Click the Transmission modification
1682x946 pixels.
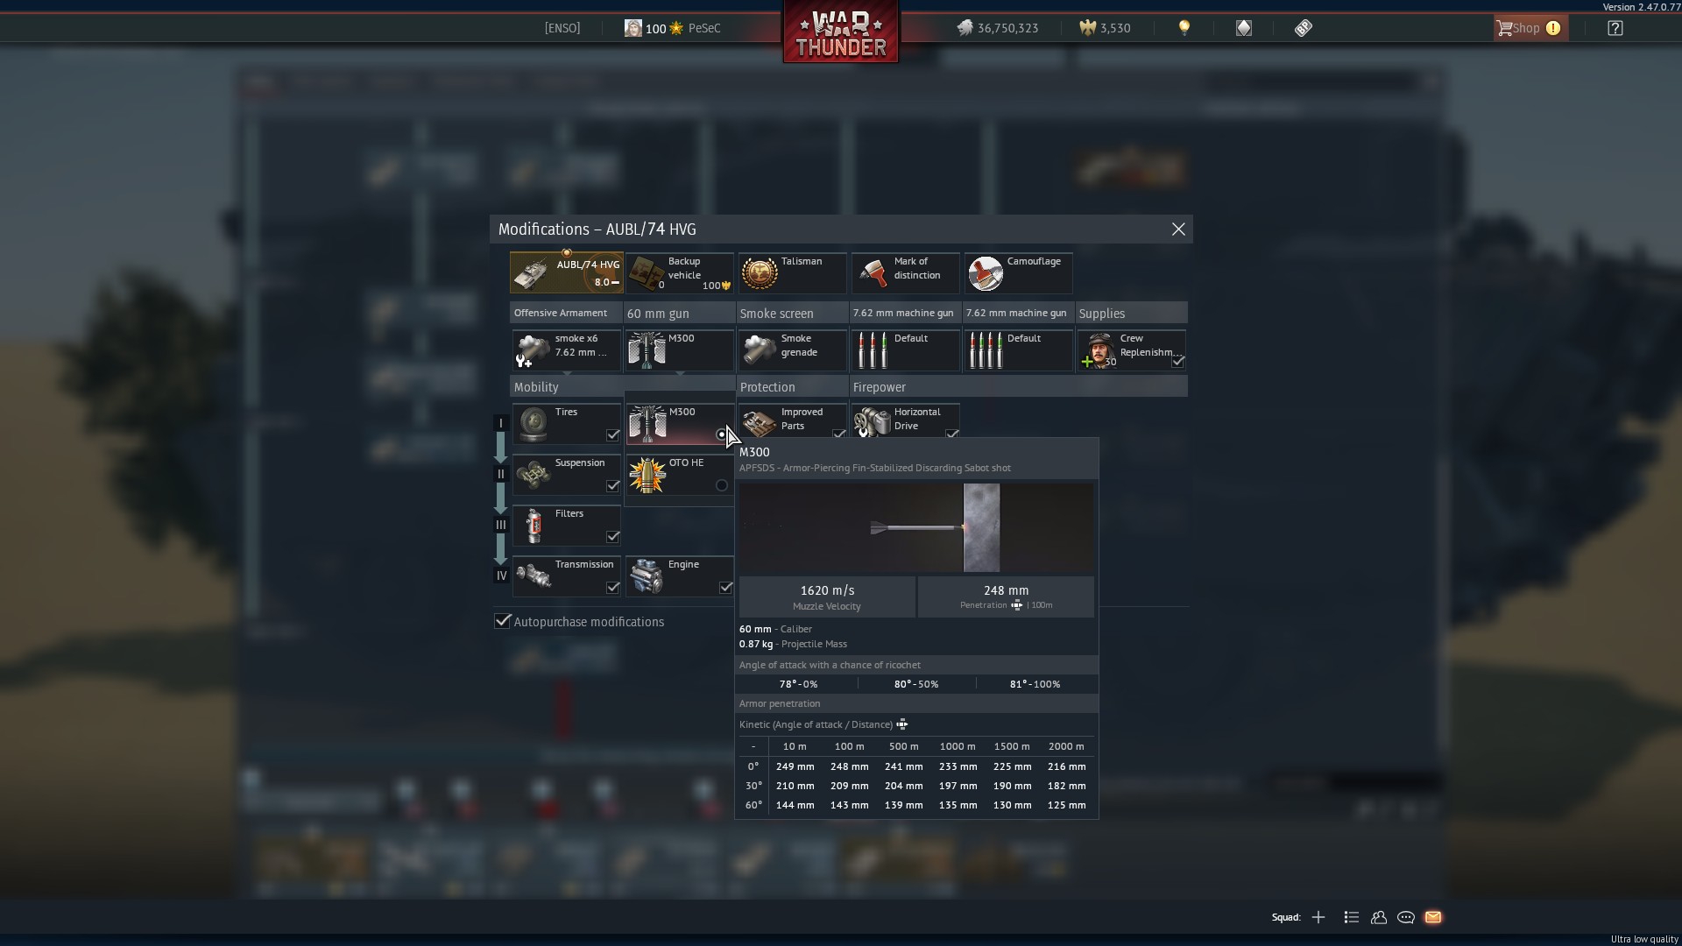click(566, 576)
